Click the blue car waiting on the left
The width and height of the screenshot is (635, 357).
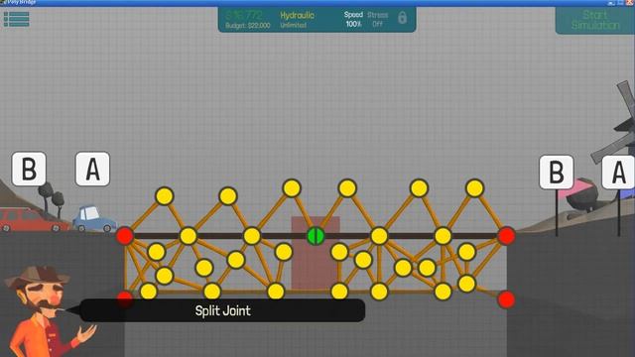pyautogui.click(x=94, y=219)
